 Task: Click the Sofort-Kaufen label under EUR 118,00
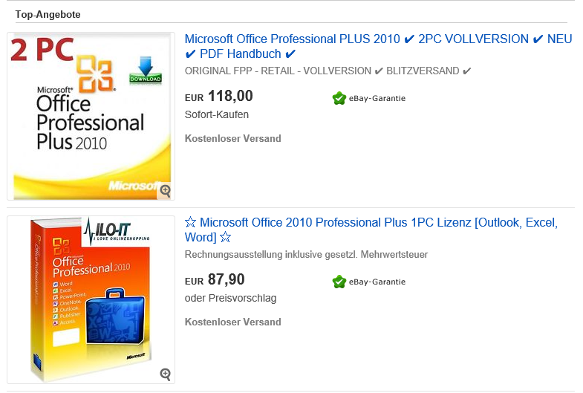[216, 114]
